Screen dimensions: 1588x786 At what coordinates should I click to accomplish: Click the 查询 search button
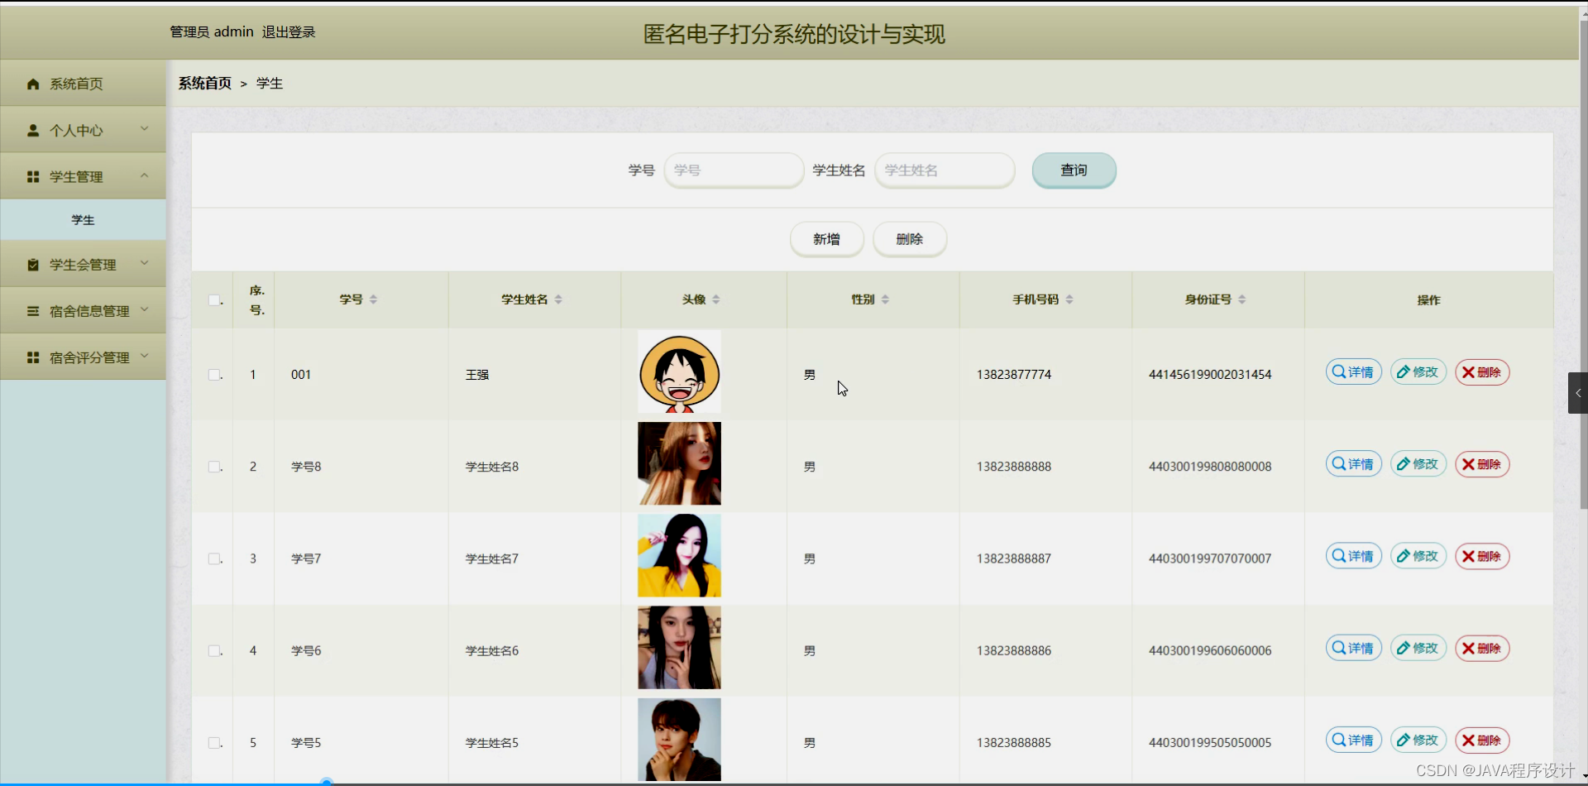coord(1074,170)
